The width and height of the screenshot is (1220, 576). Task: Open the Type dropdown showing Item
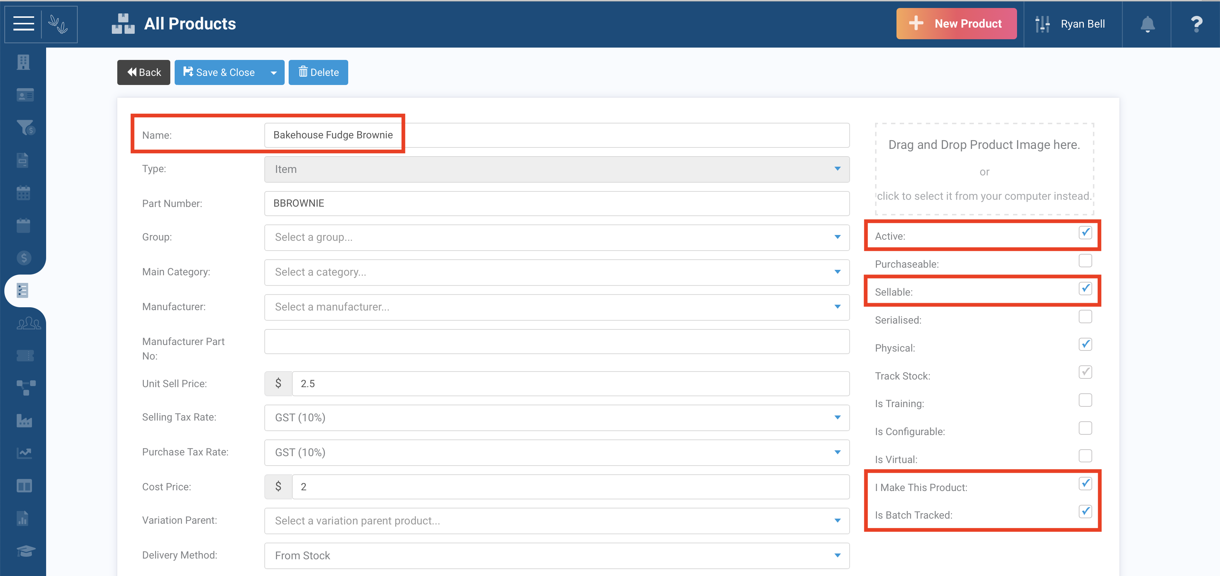pos(557,169)
